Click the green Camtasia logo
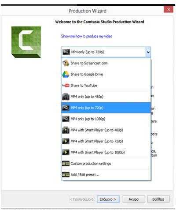 click(26, 42)
